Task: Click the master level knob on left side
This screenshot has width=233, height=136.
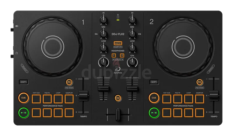Action: pyautogui.click(x=12, y=30)
